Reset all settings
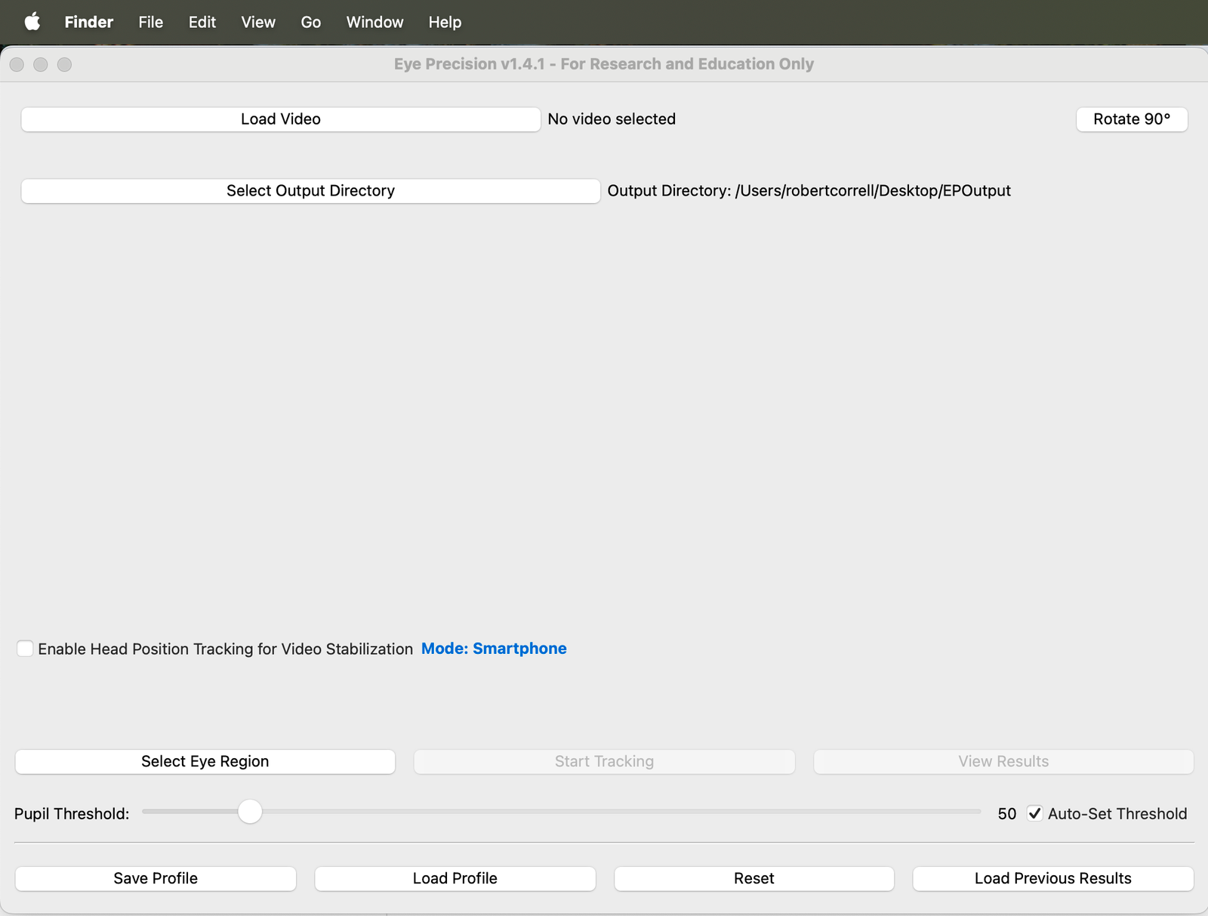Viewport: 1208px width, 916px height. [x=753, y=878]
